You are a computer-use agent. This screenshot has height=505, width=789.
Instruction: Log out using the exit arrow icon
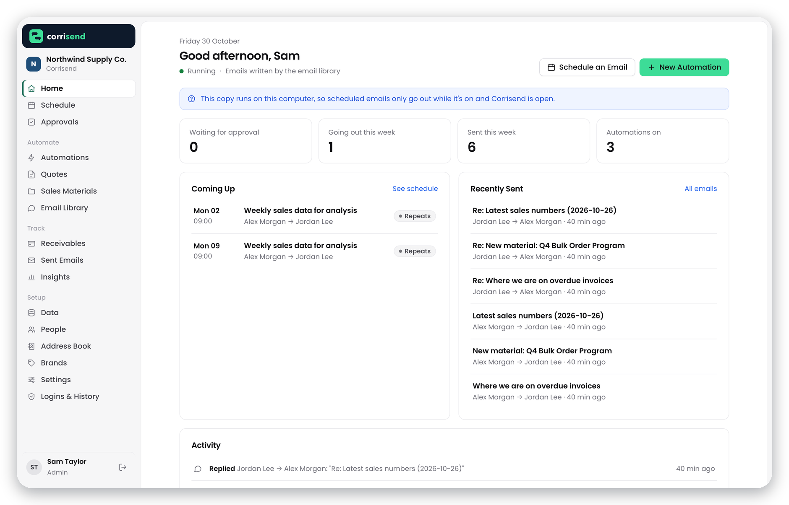[x=123, y=467]
